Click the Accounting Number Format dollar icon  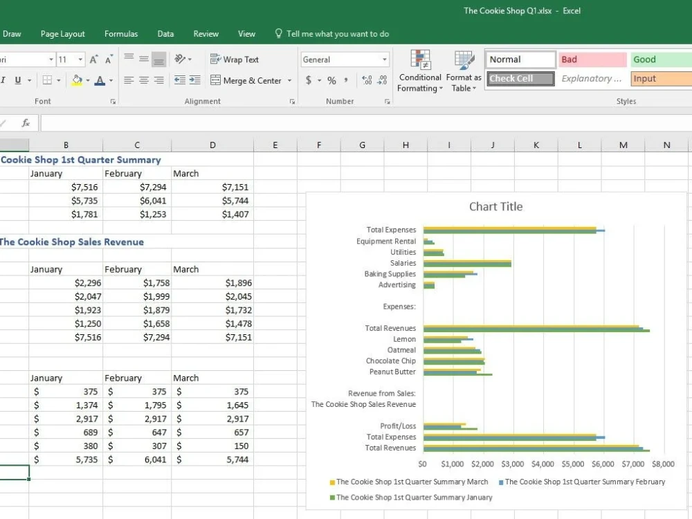tap(309, 81)
